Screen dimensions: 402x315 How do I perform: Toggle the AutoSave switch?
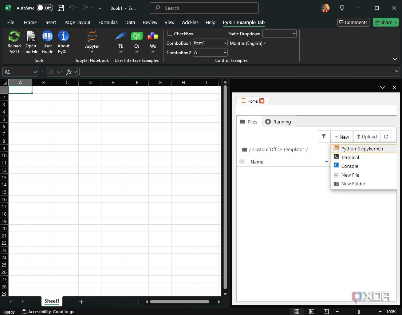(x=45, y=8)
